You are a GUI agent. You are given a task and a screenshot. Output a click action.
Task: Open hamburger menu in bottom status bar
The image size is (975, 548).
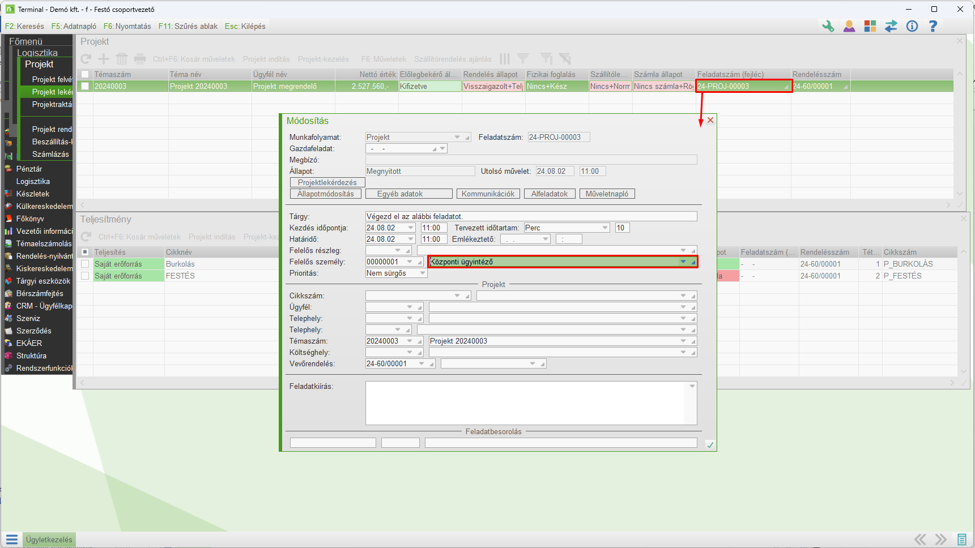(12, 540)
